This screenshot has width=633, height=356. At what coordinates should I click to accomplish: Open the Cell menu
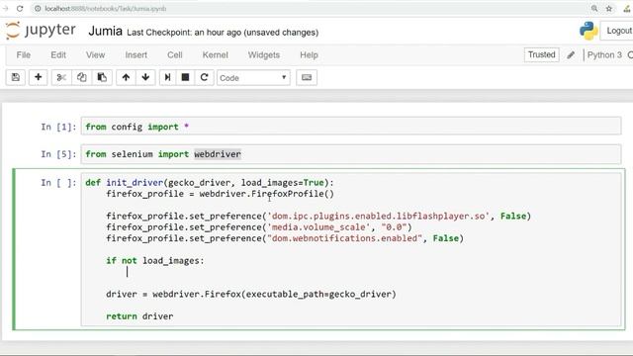[x=175, y=55]
